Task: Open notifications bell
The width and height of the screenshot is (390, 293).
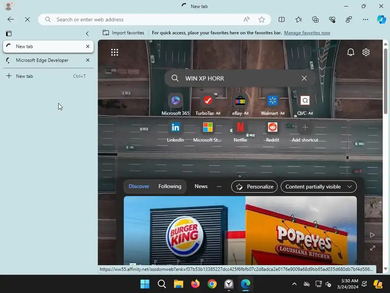Action: click(x=351, y=52)
